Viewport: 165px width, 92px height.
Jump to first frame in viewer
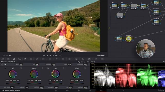pyautogui.click(x=44, y=56)
